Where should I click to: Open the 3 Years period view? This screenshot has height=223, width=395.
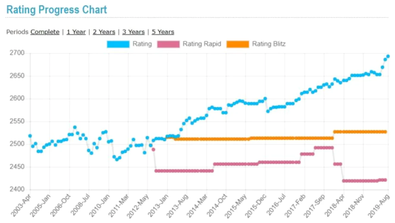coord(133,32)
